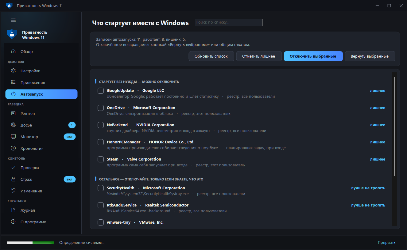
Task: Click the info icon next to О программе
Action: tap(13, 222)
